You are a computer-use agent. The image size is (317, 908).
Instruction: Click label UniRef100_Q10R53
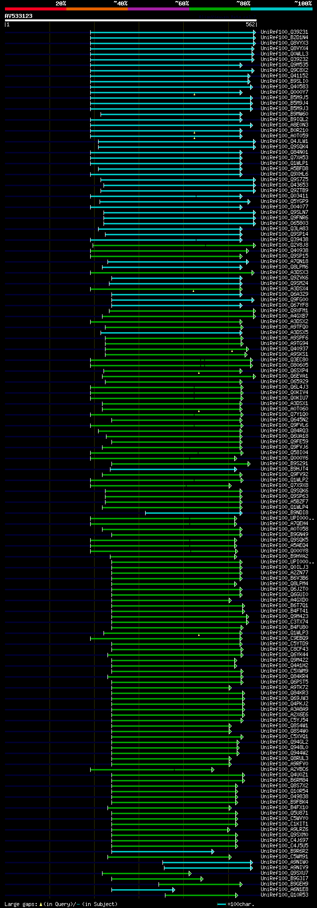click(284, 895)
